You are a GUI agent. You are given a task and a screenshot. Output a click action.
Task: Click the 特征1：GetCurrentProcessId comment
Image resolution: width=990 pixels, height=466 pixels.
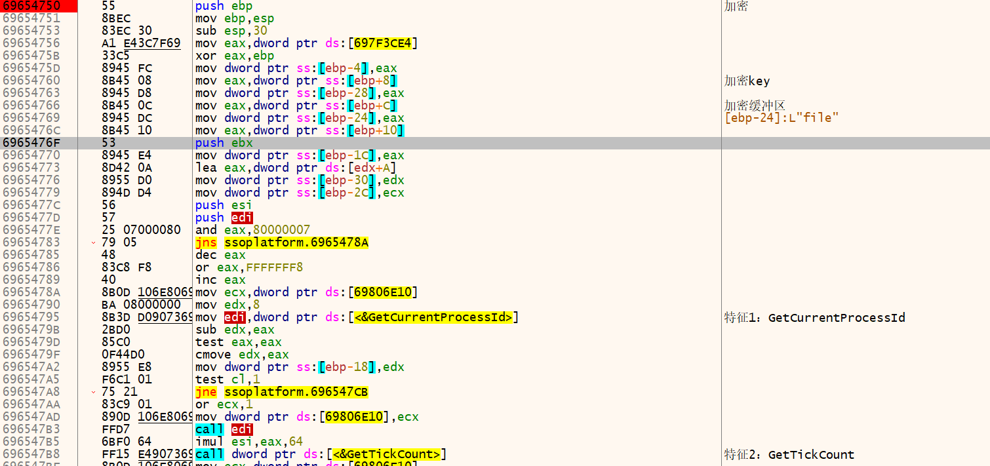coord(814,318)
